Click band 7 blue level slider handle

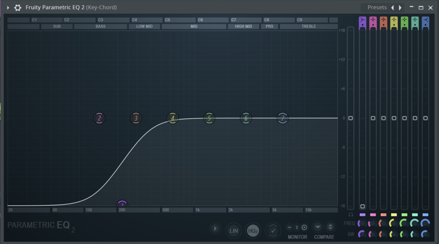point(426,118)
